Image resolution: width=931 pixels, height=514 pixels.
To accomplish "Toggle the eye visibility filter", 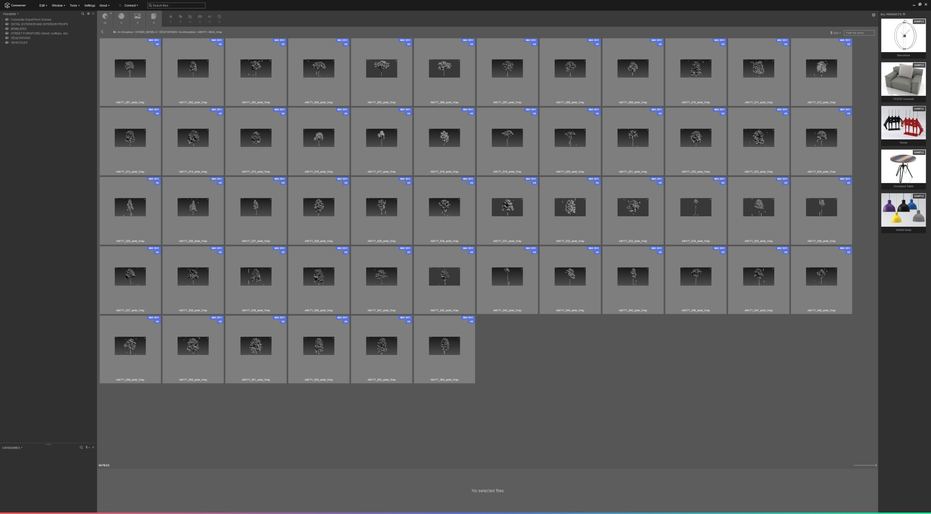I will (210, 17).
